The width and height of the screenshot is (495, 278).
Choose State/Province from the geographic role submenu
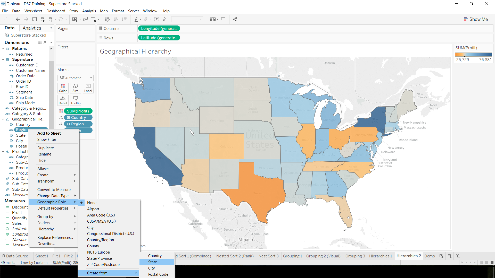click(x=100, y=258)
